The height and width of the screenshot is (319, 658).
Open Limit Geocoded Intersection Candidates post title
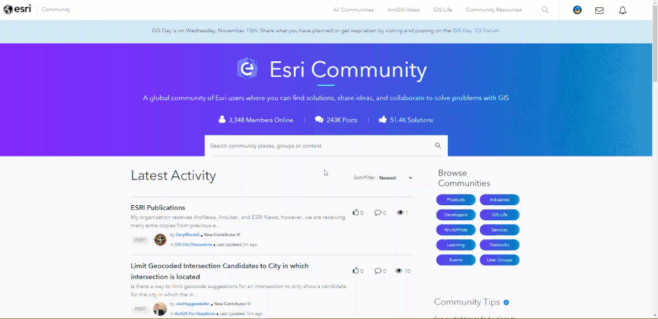point(219,271)
